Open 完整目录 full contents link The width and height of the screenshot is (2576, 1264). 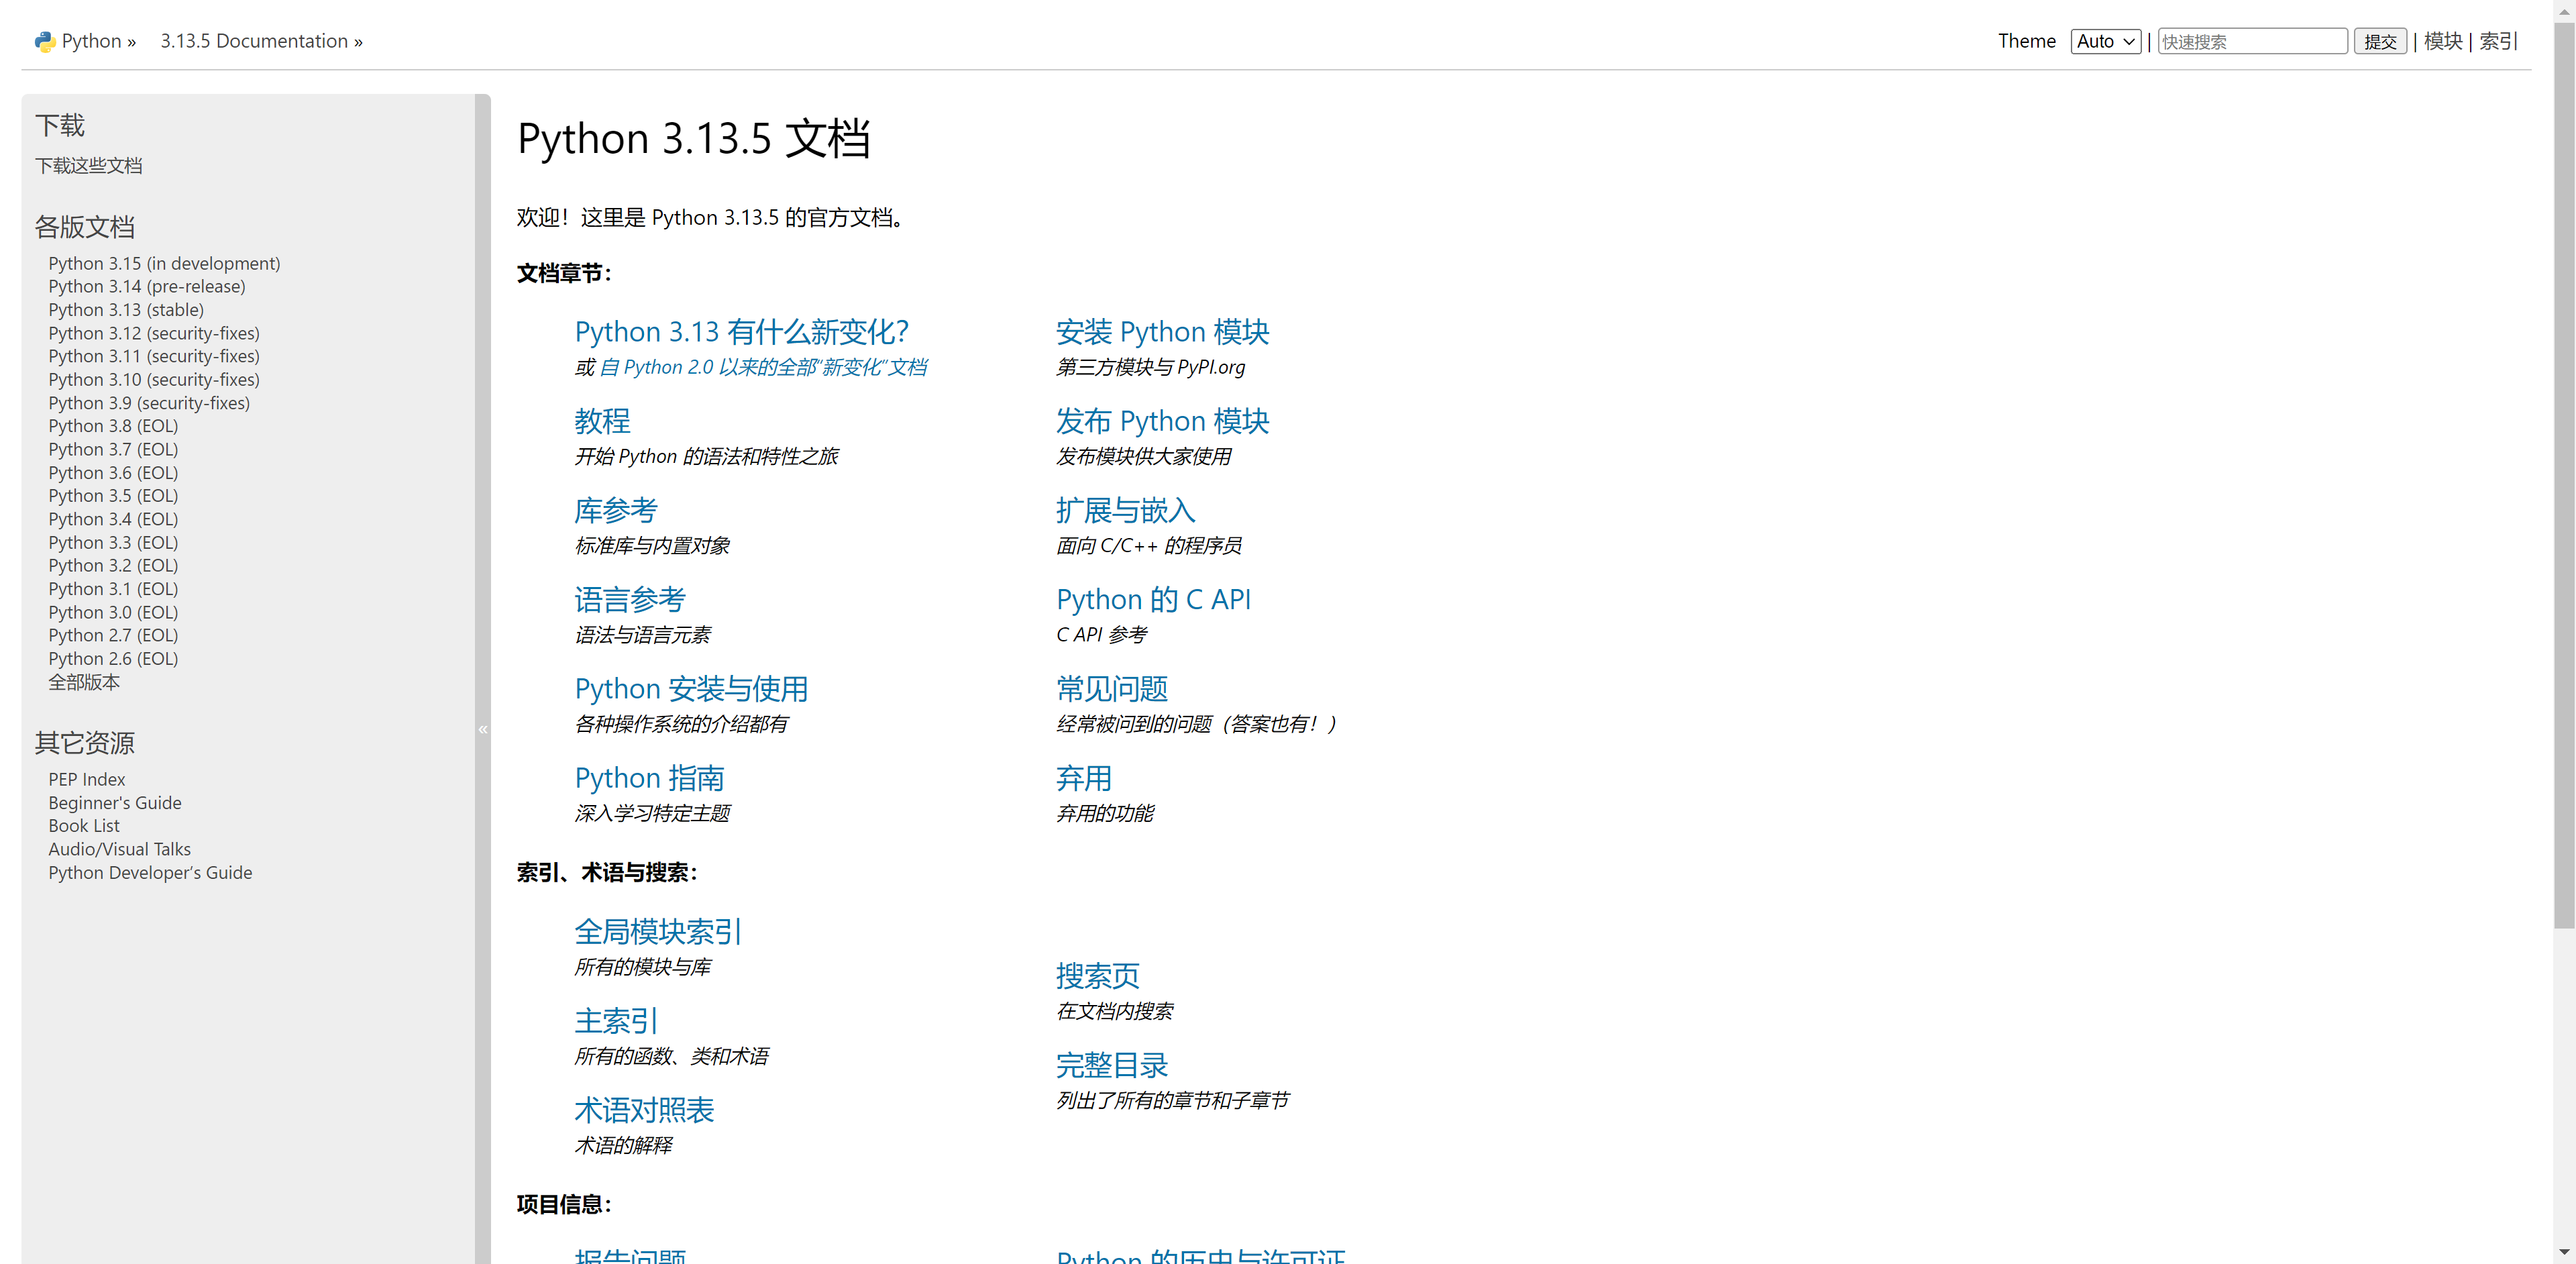tap(1112, 1065)
